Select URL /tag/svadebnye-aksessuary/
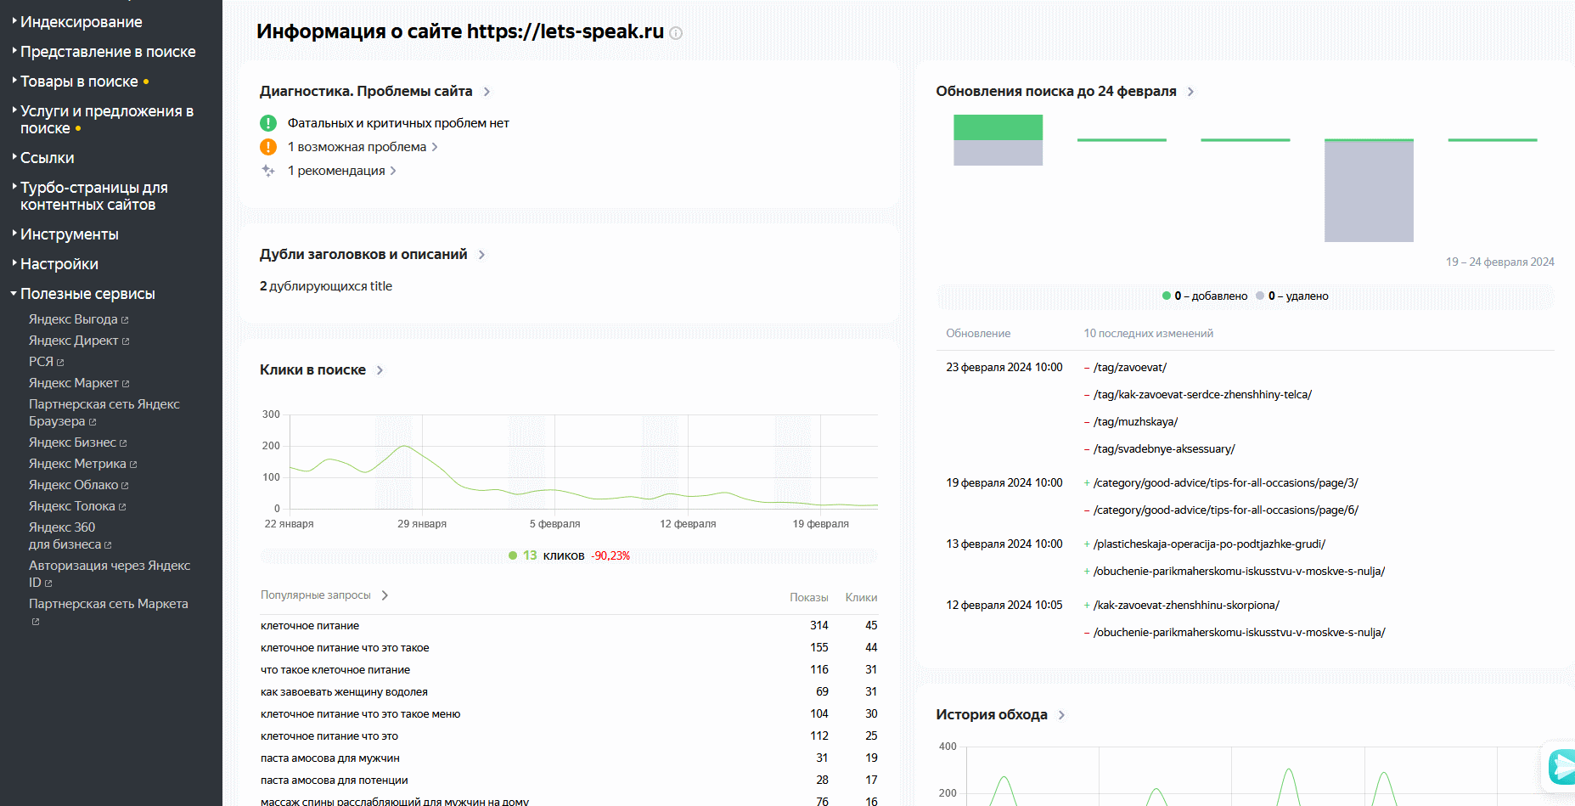The image size is (1575, 806). (x=1164, y=449)
